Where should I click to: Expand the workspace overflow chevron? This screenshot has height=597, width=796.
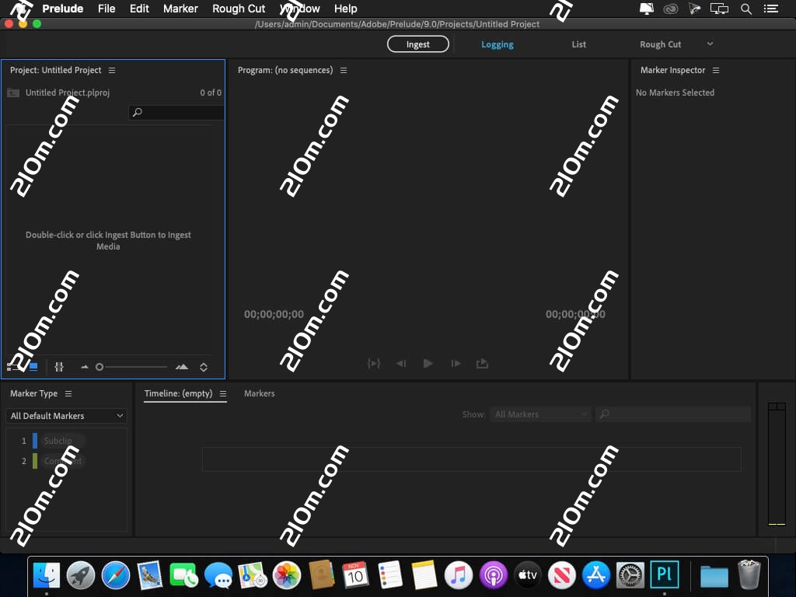click(710, 44)
